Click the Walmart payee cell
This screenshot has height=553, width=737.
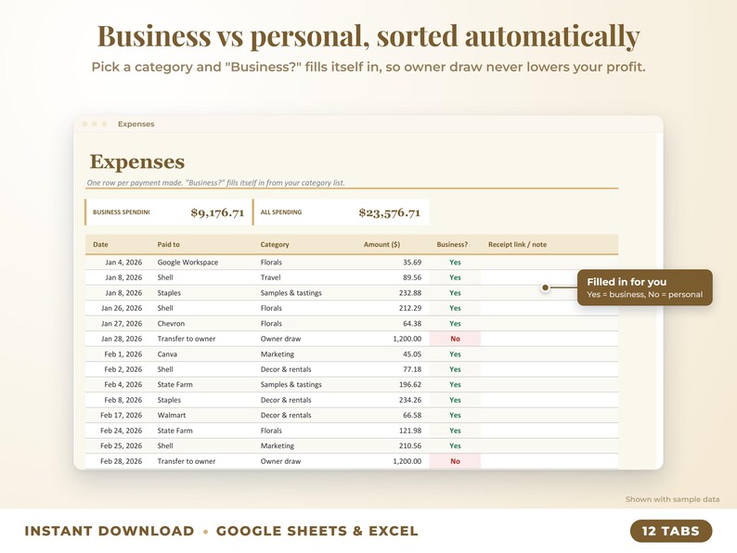click(171, 416)
